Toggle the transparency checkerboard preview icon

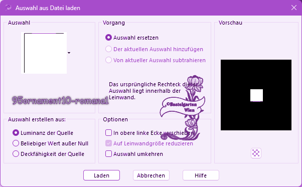tap(256, 153)
